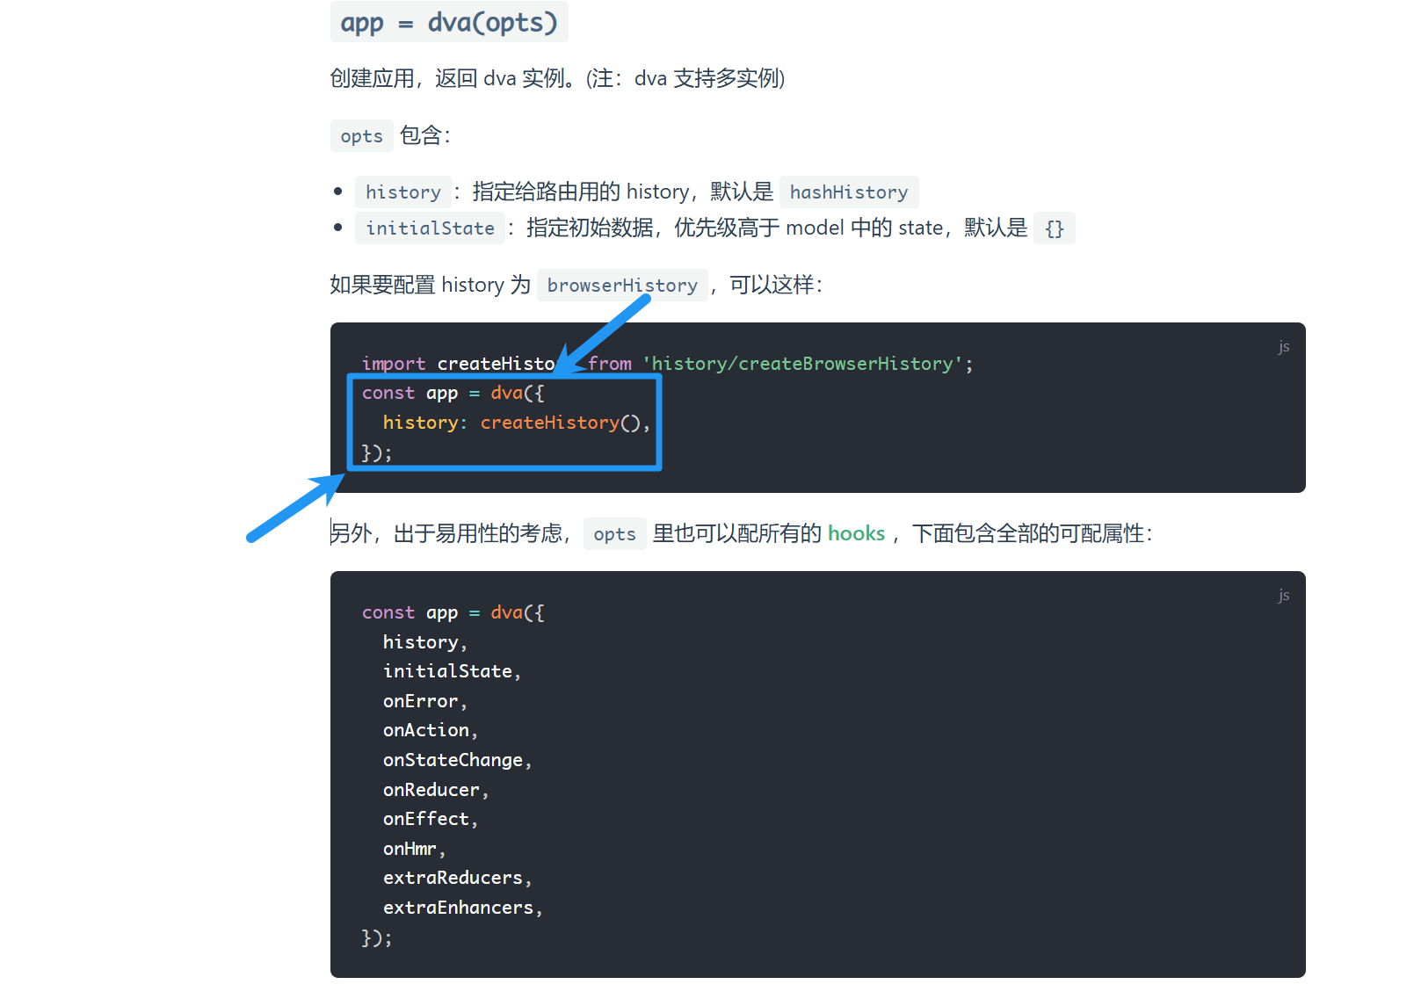Click 'const app = dva({' in second code block

click(453, 612)
